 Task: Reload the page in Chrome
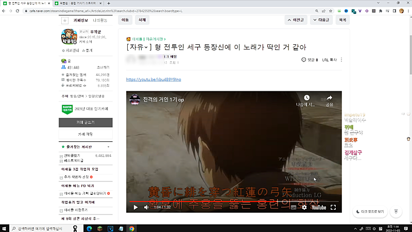[18, 11]
